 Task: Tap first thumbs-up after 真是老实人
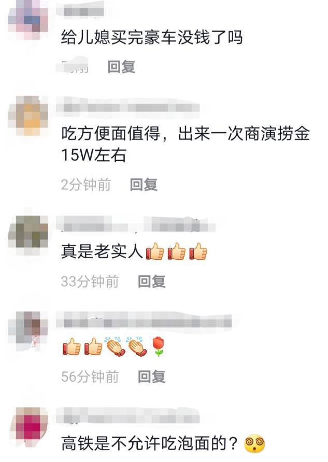click(x=155, y=251)
